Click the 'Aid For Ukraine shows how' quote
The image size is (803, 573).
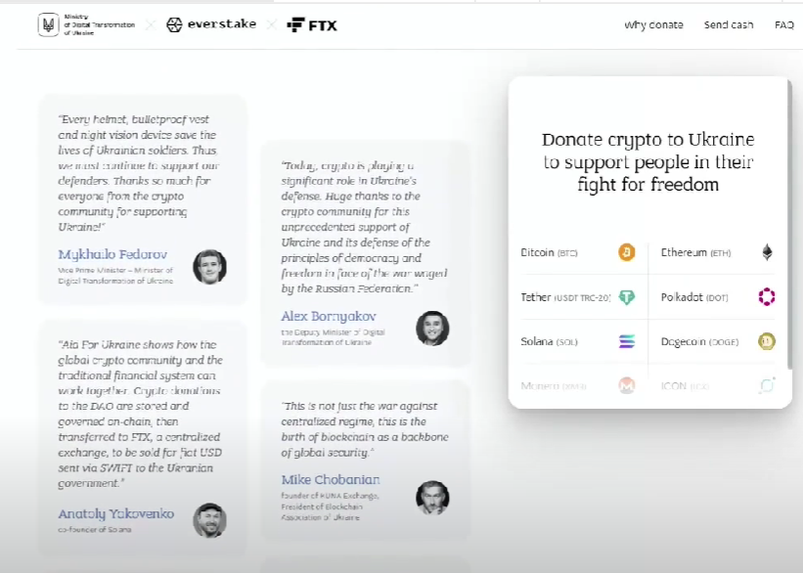coord(140,414)
